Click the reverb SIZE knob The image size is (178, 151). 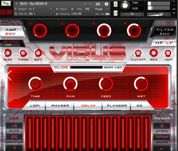8,53
